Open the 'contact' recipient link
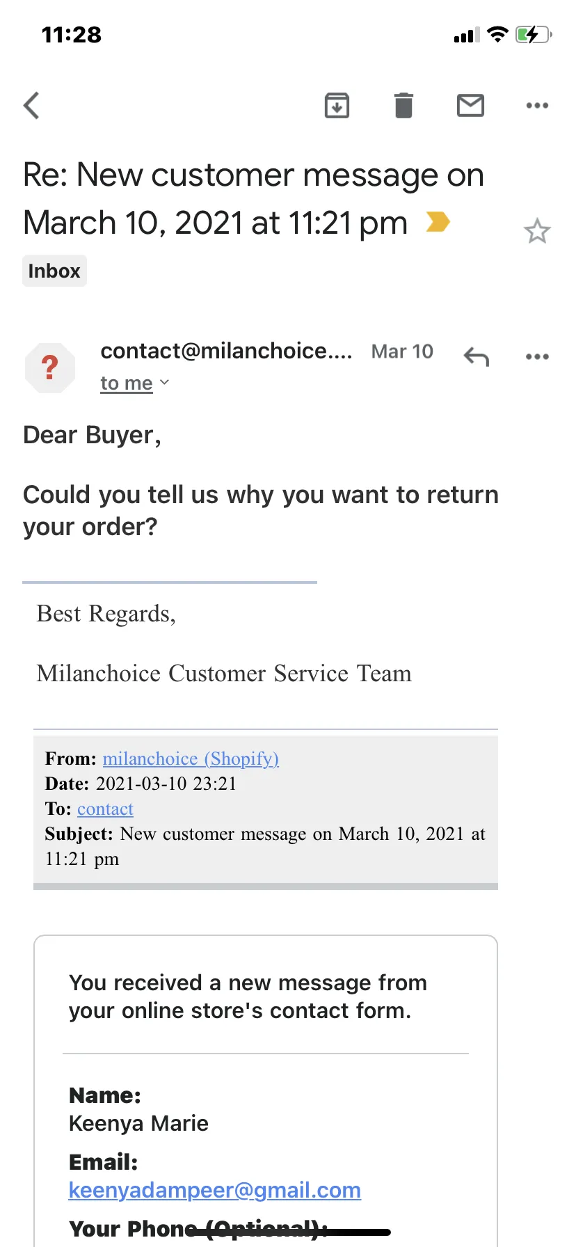This screenshot has width=576, height=1247. 105,809
